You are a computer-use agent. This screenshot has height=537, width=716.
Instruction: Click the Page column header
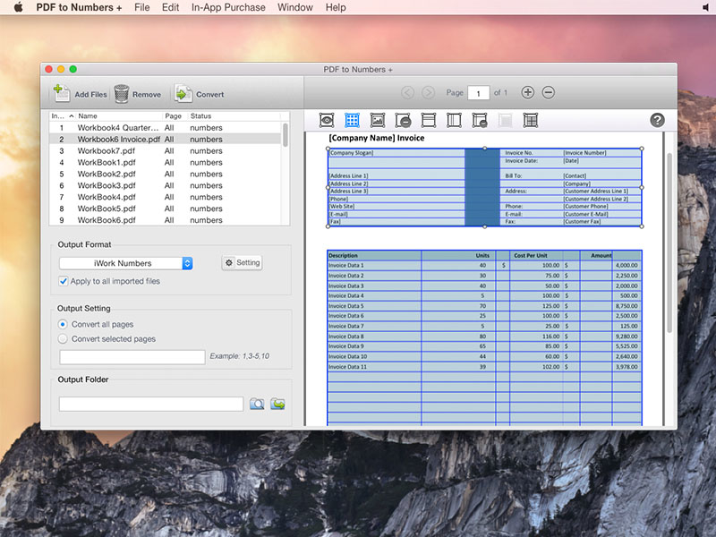[175, 116]
